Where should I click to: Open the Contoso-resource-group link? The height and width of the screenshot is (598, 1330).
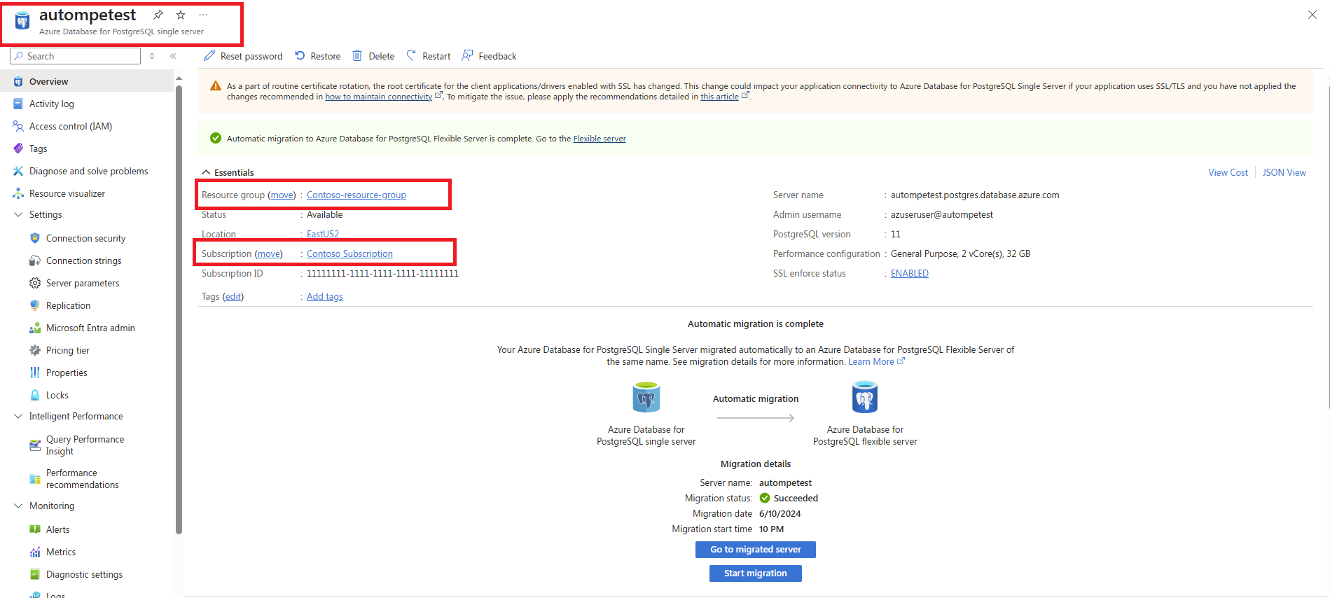(x=356, y=195)
